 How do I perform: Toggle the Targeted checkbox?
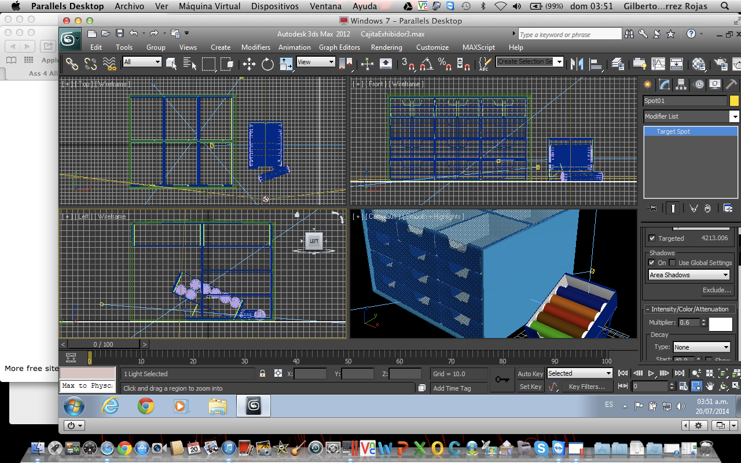pyautogui.click(x=652, y=238)
